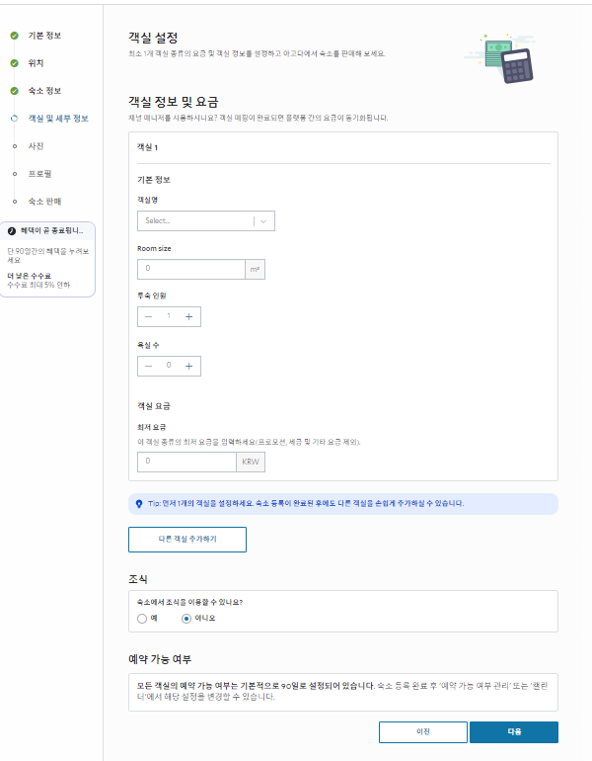The image size is (592, 761).
Task: Click the blue tip shield icon
Action: click(139, 503)
